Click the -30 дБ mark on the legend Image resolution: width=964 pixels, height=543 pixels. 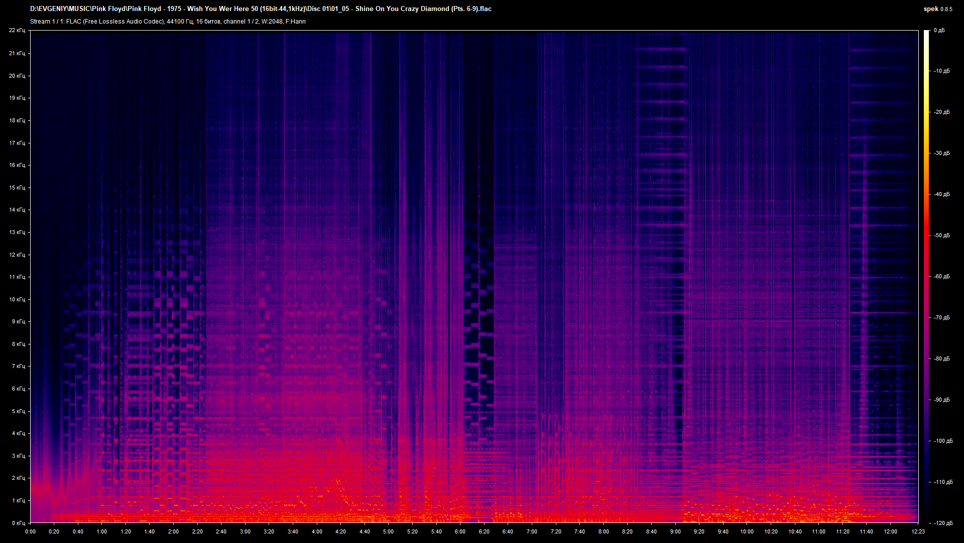941,153
